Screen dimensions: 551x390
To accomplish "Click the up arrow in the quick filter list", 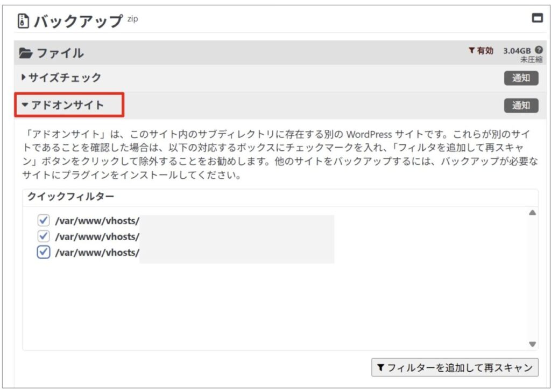I will click(x=532, y=213).
